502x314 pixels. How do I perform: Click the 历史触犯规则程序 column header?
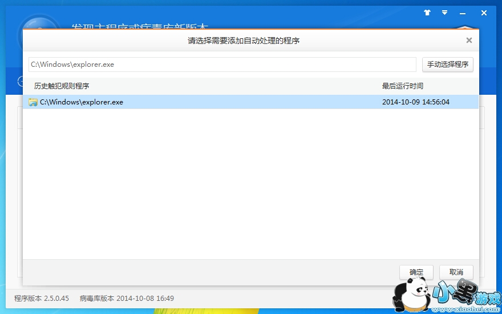click(62, 86)
